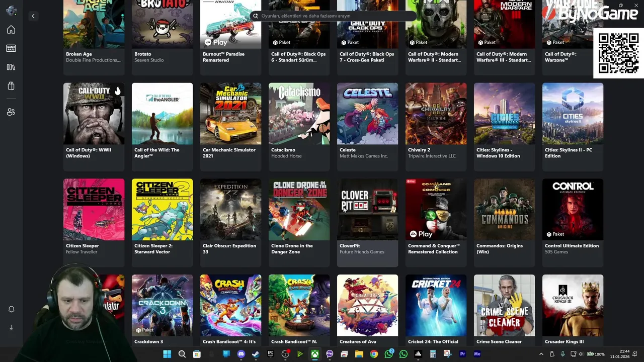Click the back arrow button
This screenshot has height=362, width=644.
pyautogui.click(x=33, y=16)
